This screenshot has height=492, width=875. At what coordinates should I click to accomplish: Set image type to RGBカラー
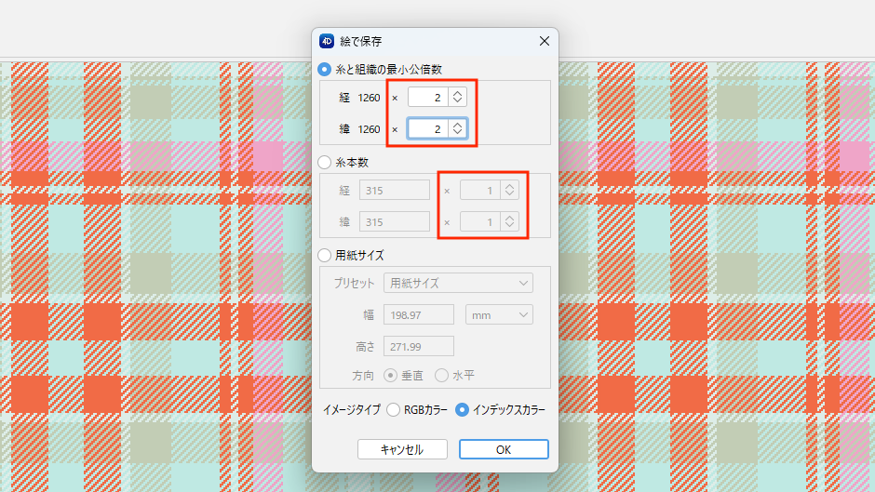pyautogui.click(x=393, y=409)
